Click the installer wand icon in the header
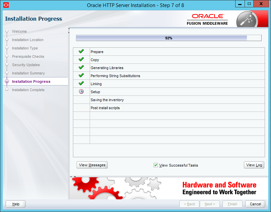Viewport: 271px width, 212px height. pyautogui.click(x=247, y=20)
